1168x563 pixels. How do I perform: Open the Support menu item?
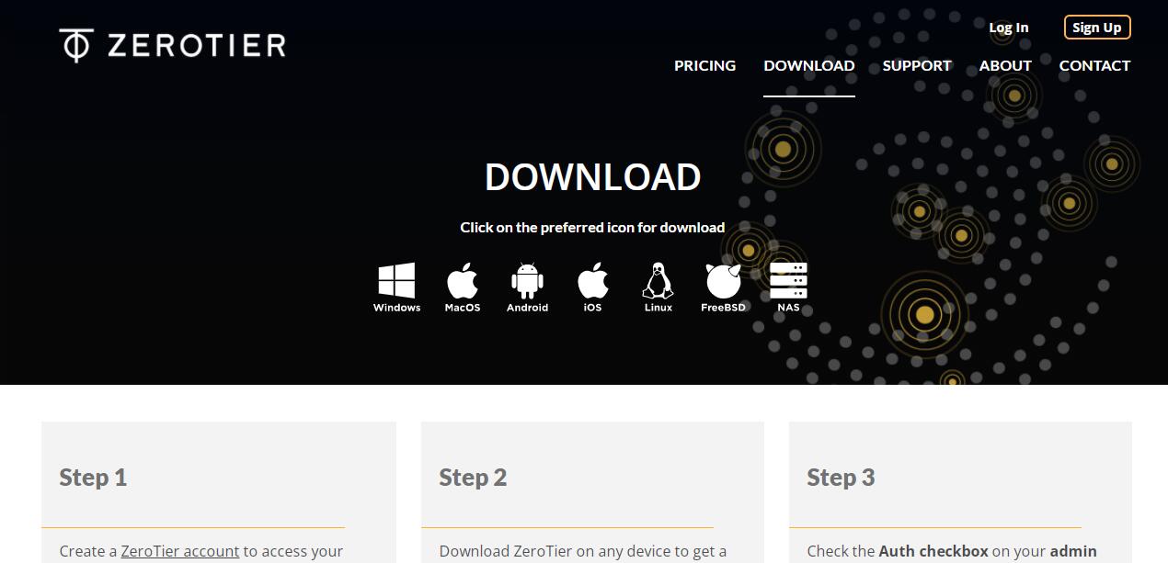click(917, 65)
